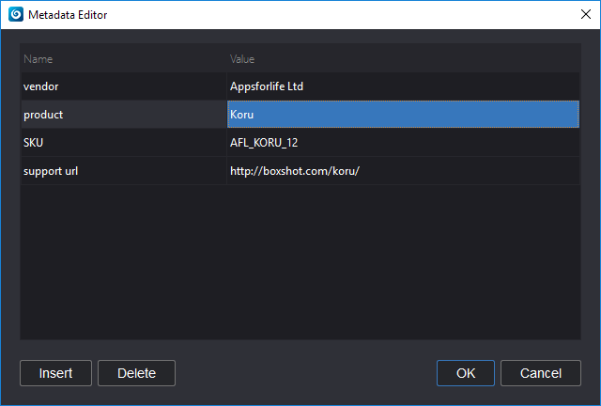Screen dimensions: 601x406
Task: Select the "SKU" name cell
Action: pyautogui.click(x=124, y=142)
